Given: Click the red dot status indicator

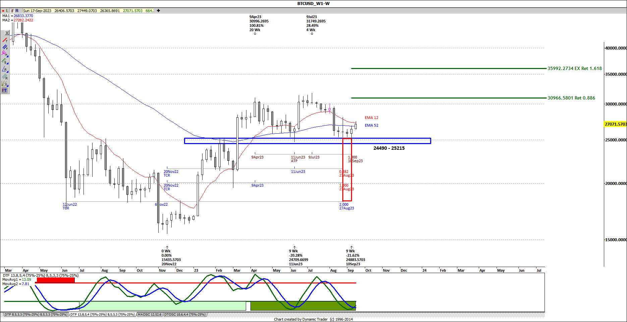Looking at the screenshot, I should 3,10.
